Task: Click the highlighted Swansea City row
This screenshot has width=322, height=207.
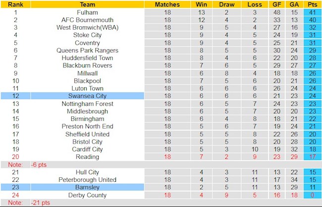Action: (x=88, y=96)
